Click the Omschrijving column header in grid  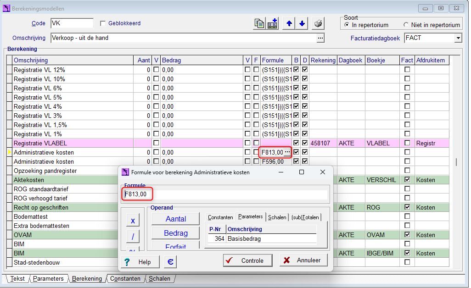click(73, 60)
